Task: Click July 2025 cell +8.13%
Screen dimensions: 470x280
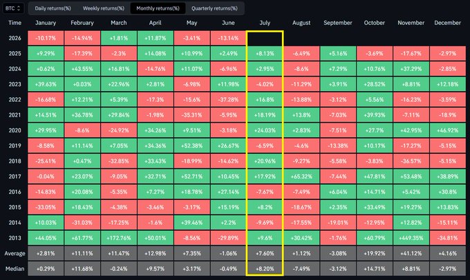Action: 265,54
